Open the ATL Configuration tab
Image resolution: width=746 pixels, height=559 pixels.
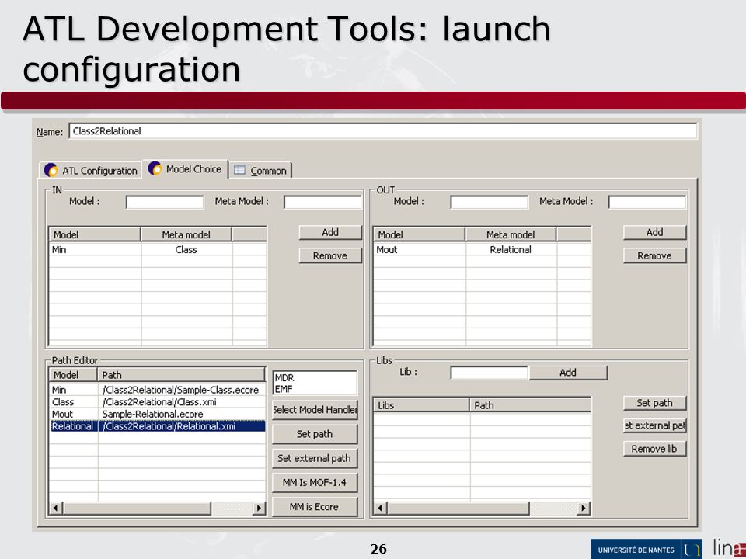[90, 171]
